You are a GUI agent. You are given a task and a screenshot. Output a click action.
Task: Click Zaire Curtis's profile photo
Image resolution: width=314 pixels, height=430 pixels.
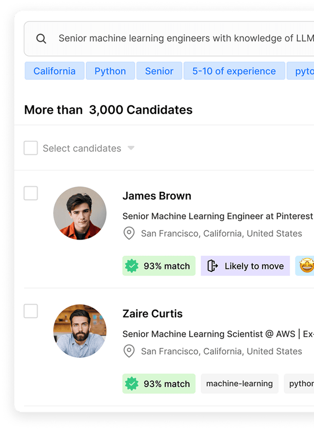(80, 331)
